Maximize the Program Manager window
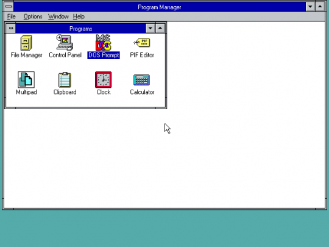Screen dimensions: 329x247 [x=320, y=7]
